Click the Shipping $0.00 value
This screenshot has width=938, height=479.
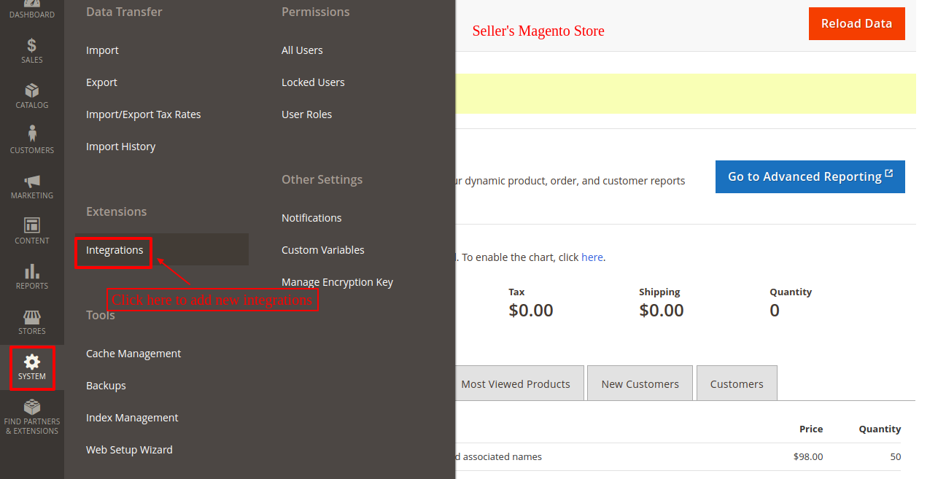[662, 311]
